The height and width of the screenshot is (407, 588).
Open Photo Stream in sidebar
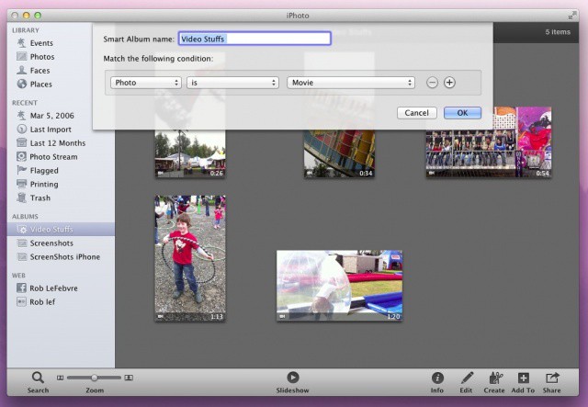[x=53, y=157]
